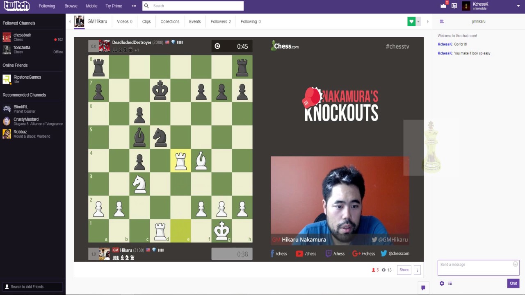Click Try Prime in top navigation
The height and width of the screenshot is (295, 525).
pos(114,6)
